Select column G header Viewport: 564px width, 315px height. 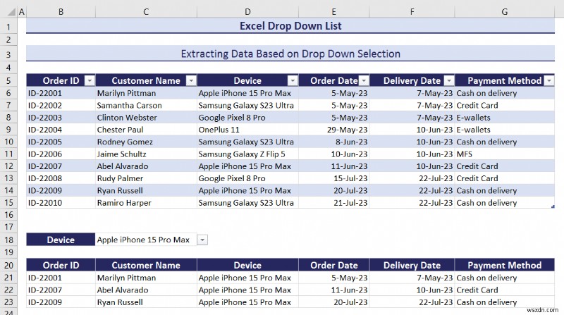point(505,12)
